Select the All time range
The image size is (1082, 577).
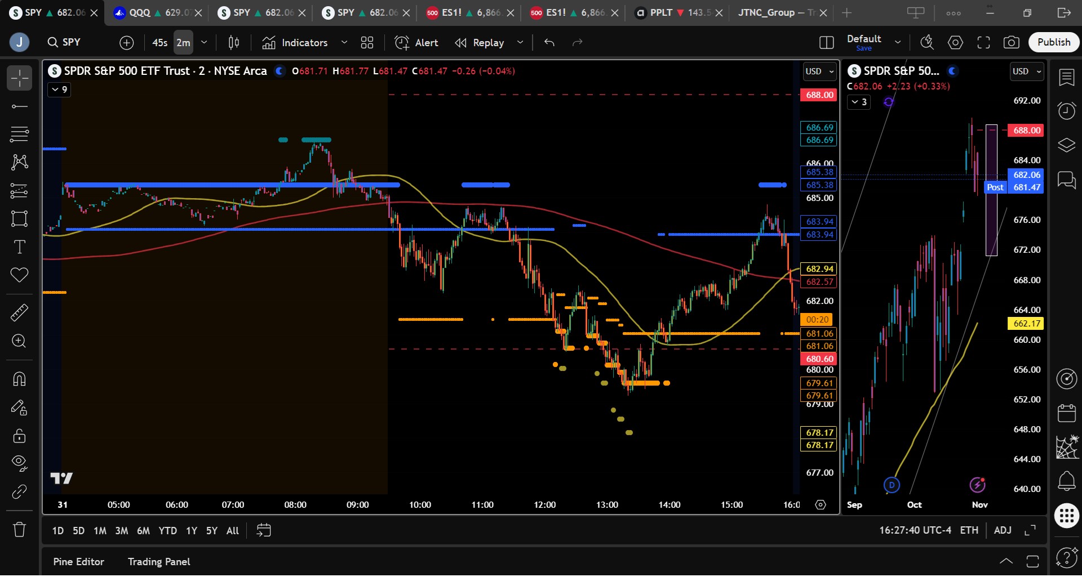(233, 531)
